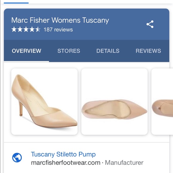
Task: Tap the share icon in header
Action: click(150, 24)
